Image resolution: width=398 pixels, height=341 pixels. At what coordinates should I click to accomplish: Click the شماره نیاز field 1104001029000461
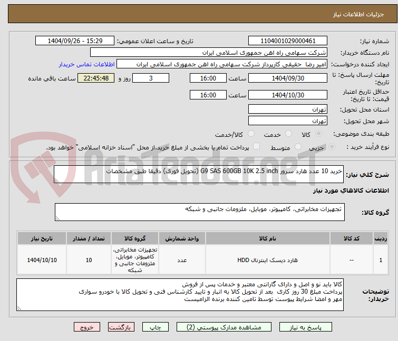click(x=288, y=41)
